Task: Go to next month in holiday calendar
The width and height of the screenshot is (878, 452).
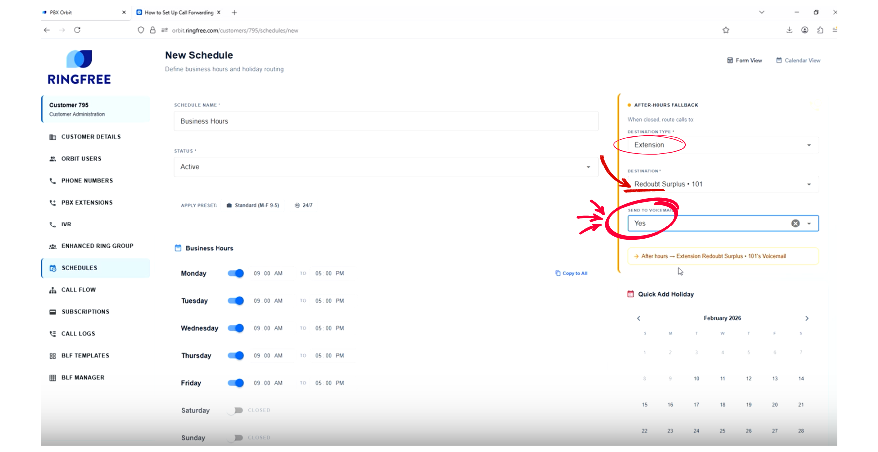Action: (x=807, y=318)
